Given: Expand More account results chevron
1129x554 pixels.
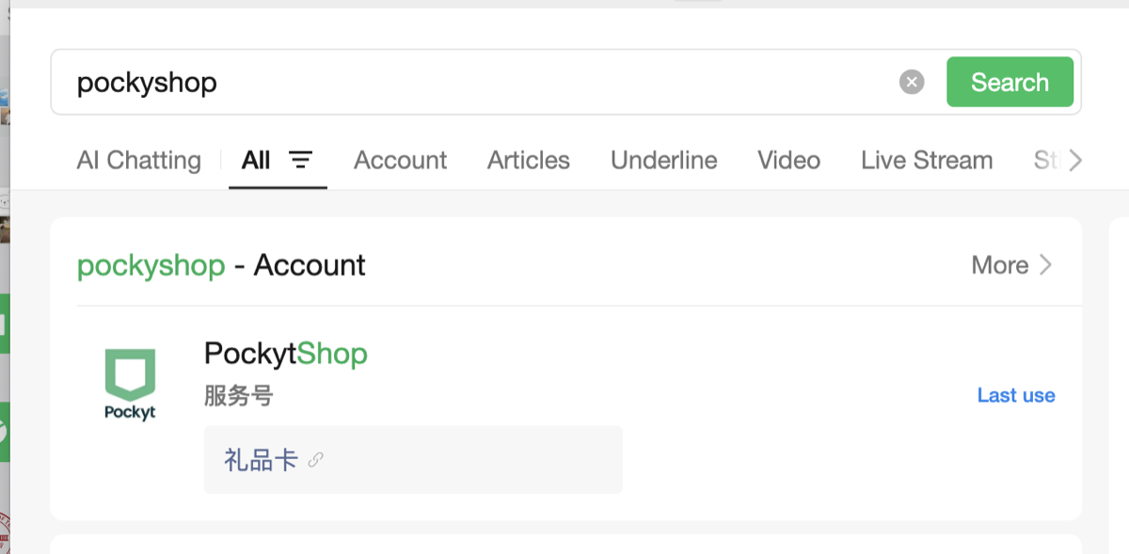Looking at the screenshot, I should (1045, 265).
